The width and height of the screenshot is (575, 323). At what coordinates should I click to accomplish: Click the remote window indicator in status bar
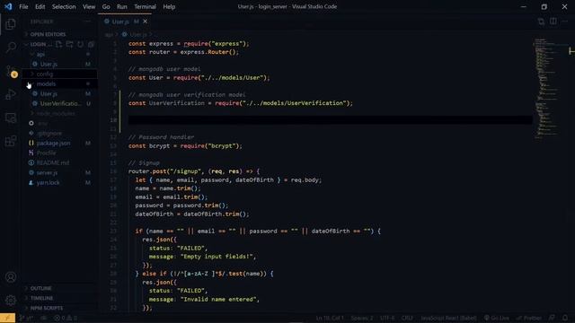tap(7, 318)
